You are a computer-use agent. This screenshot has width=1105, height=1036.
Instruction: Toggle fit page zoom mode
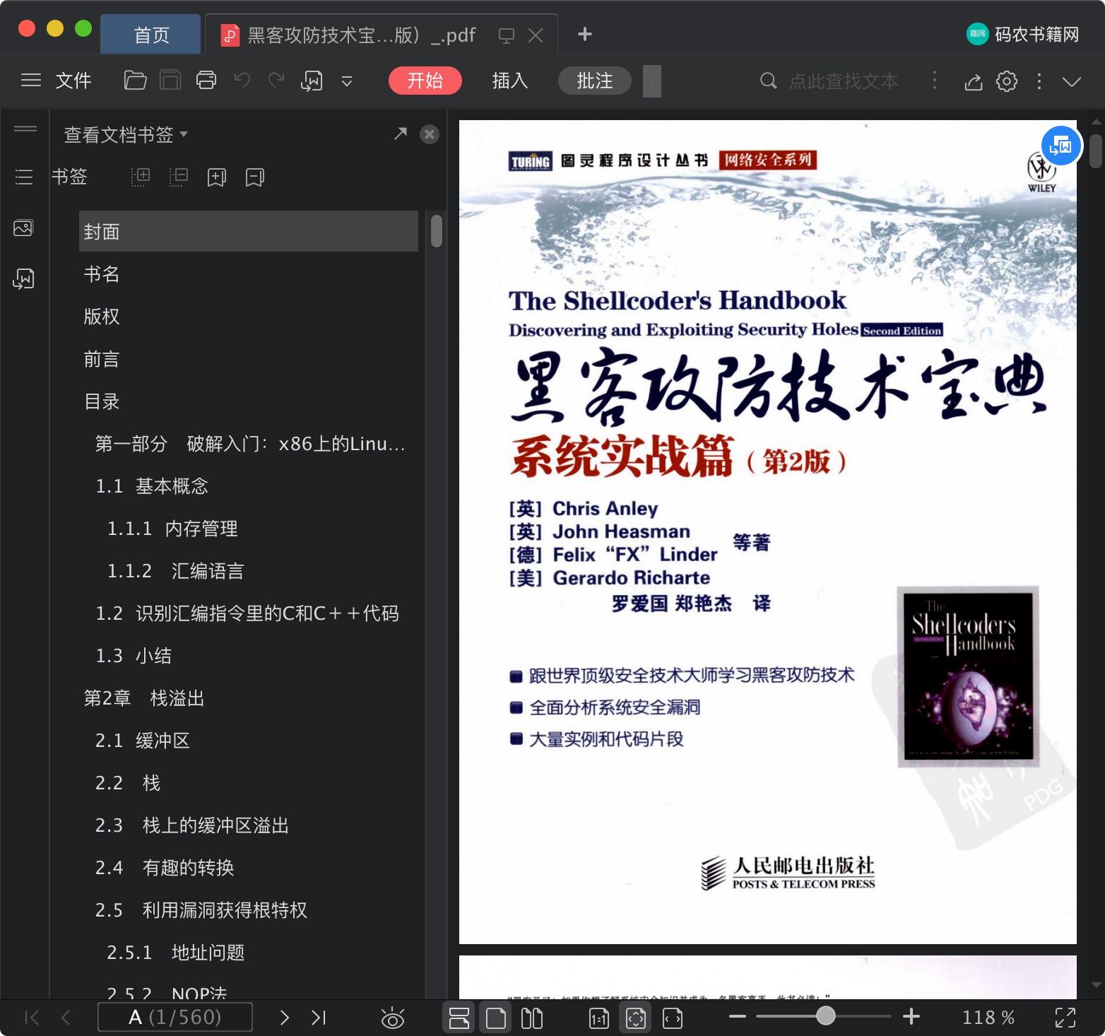point(635,1018)
